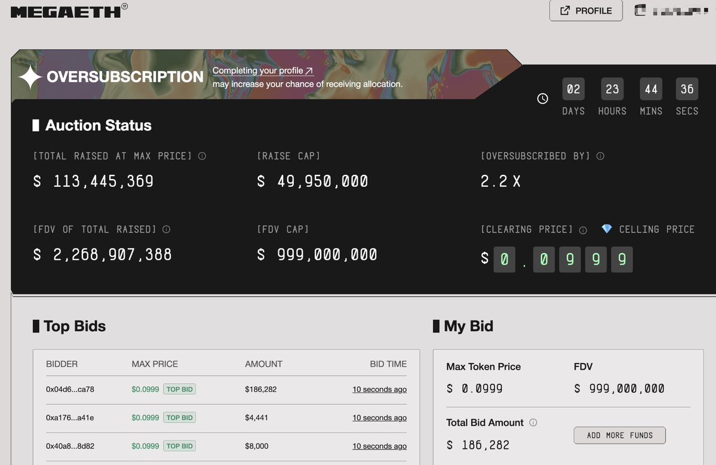Click the PROFILE button
Viewport: 716px width, 465px height.
click(x=586, y=11)
